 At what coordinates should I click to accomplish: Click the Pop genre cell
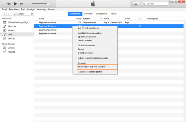tap(127, 22)
